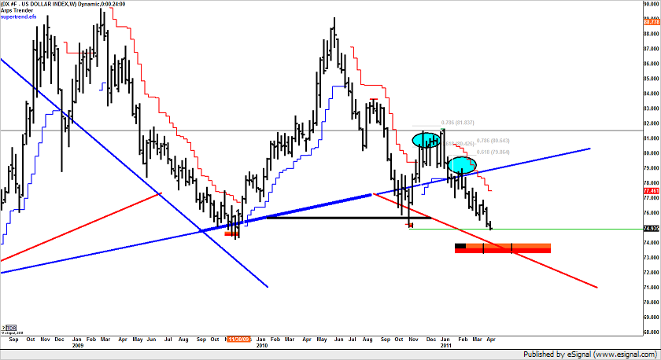Screen dimensions: 661x360
Task: Click the supertrend.efs study label
Action: tap(20, 17)
